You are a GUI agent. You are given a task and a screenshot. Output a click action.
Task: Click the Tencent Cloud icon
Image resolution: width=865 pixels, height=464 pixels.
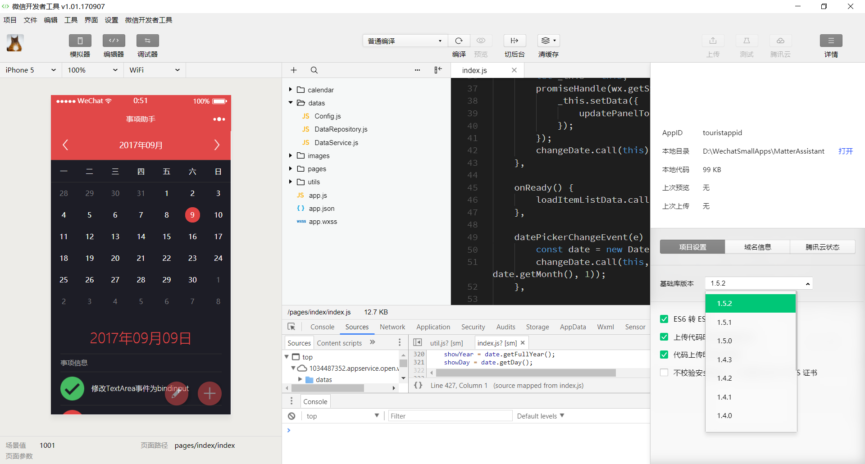tap(780, 41)
